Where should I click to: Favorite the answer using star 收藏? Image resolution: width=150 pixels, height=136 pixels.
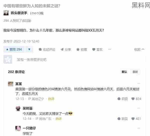point(81,49)
